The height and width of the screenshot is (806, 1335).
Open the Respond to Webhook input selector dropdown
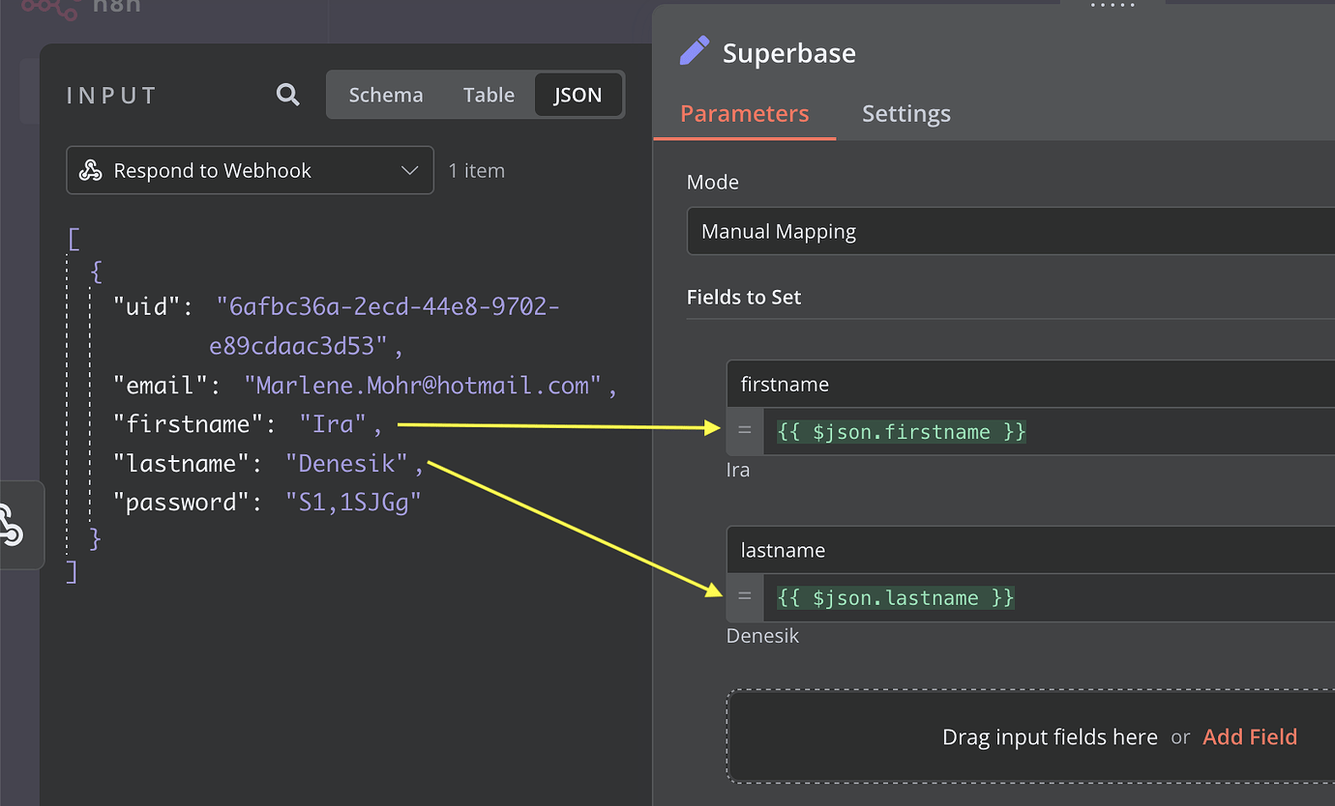tap(411, 170)
